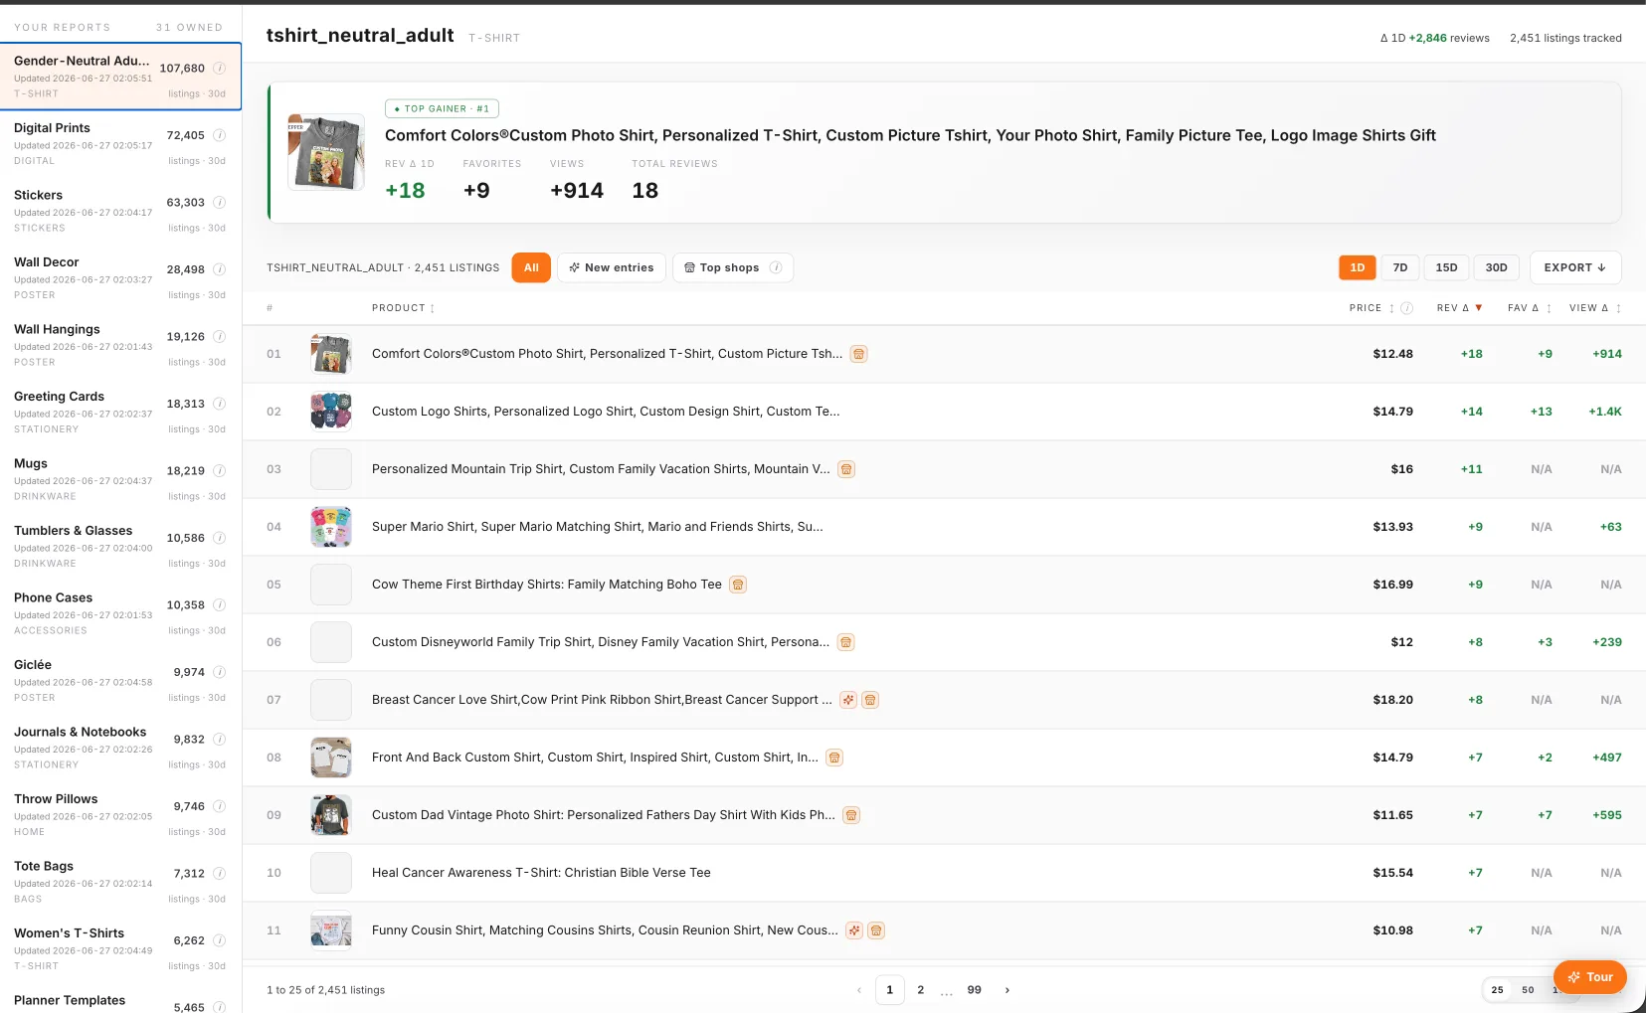Jump to page 99
This screenshot has width=1646, height=1013.
coord(975,990)
